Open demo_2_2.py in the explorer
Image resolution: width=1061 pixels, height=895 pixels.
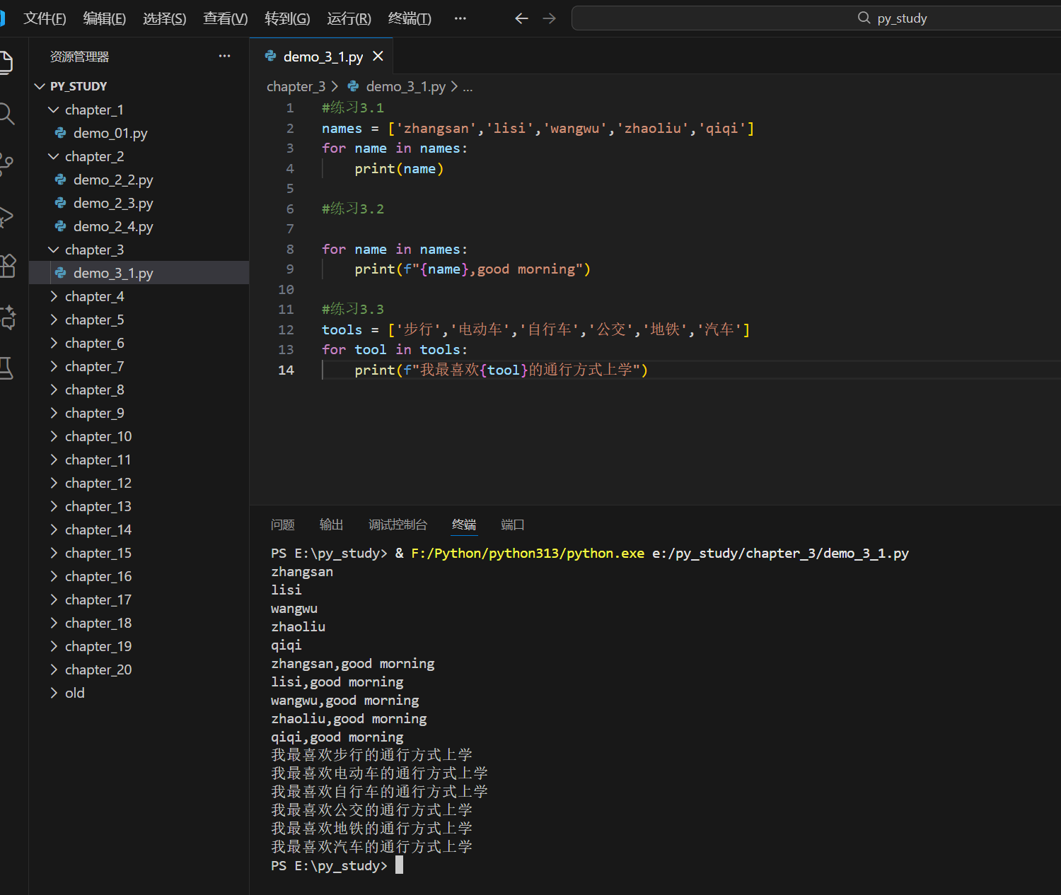[139, 180]
